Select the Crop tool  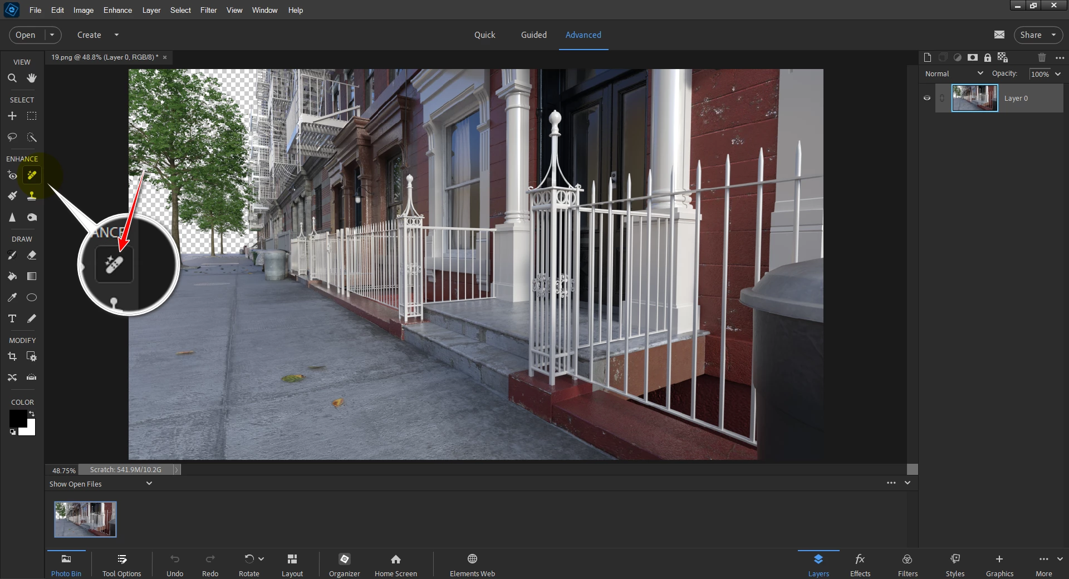12,356
